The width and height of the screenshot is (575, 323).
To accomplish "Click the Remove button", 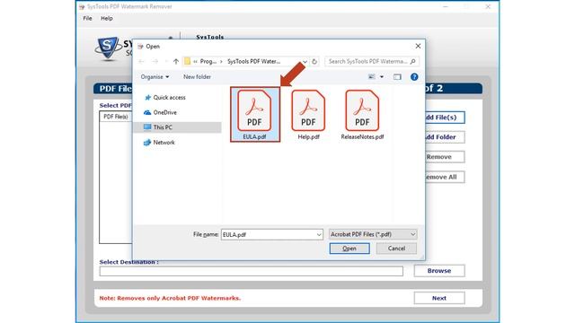I will (445, 157).
